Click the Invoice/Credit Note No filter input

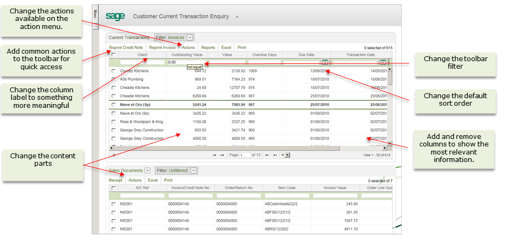click(x=190, y=195)
